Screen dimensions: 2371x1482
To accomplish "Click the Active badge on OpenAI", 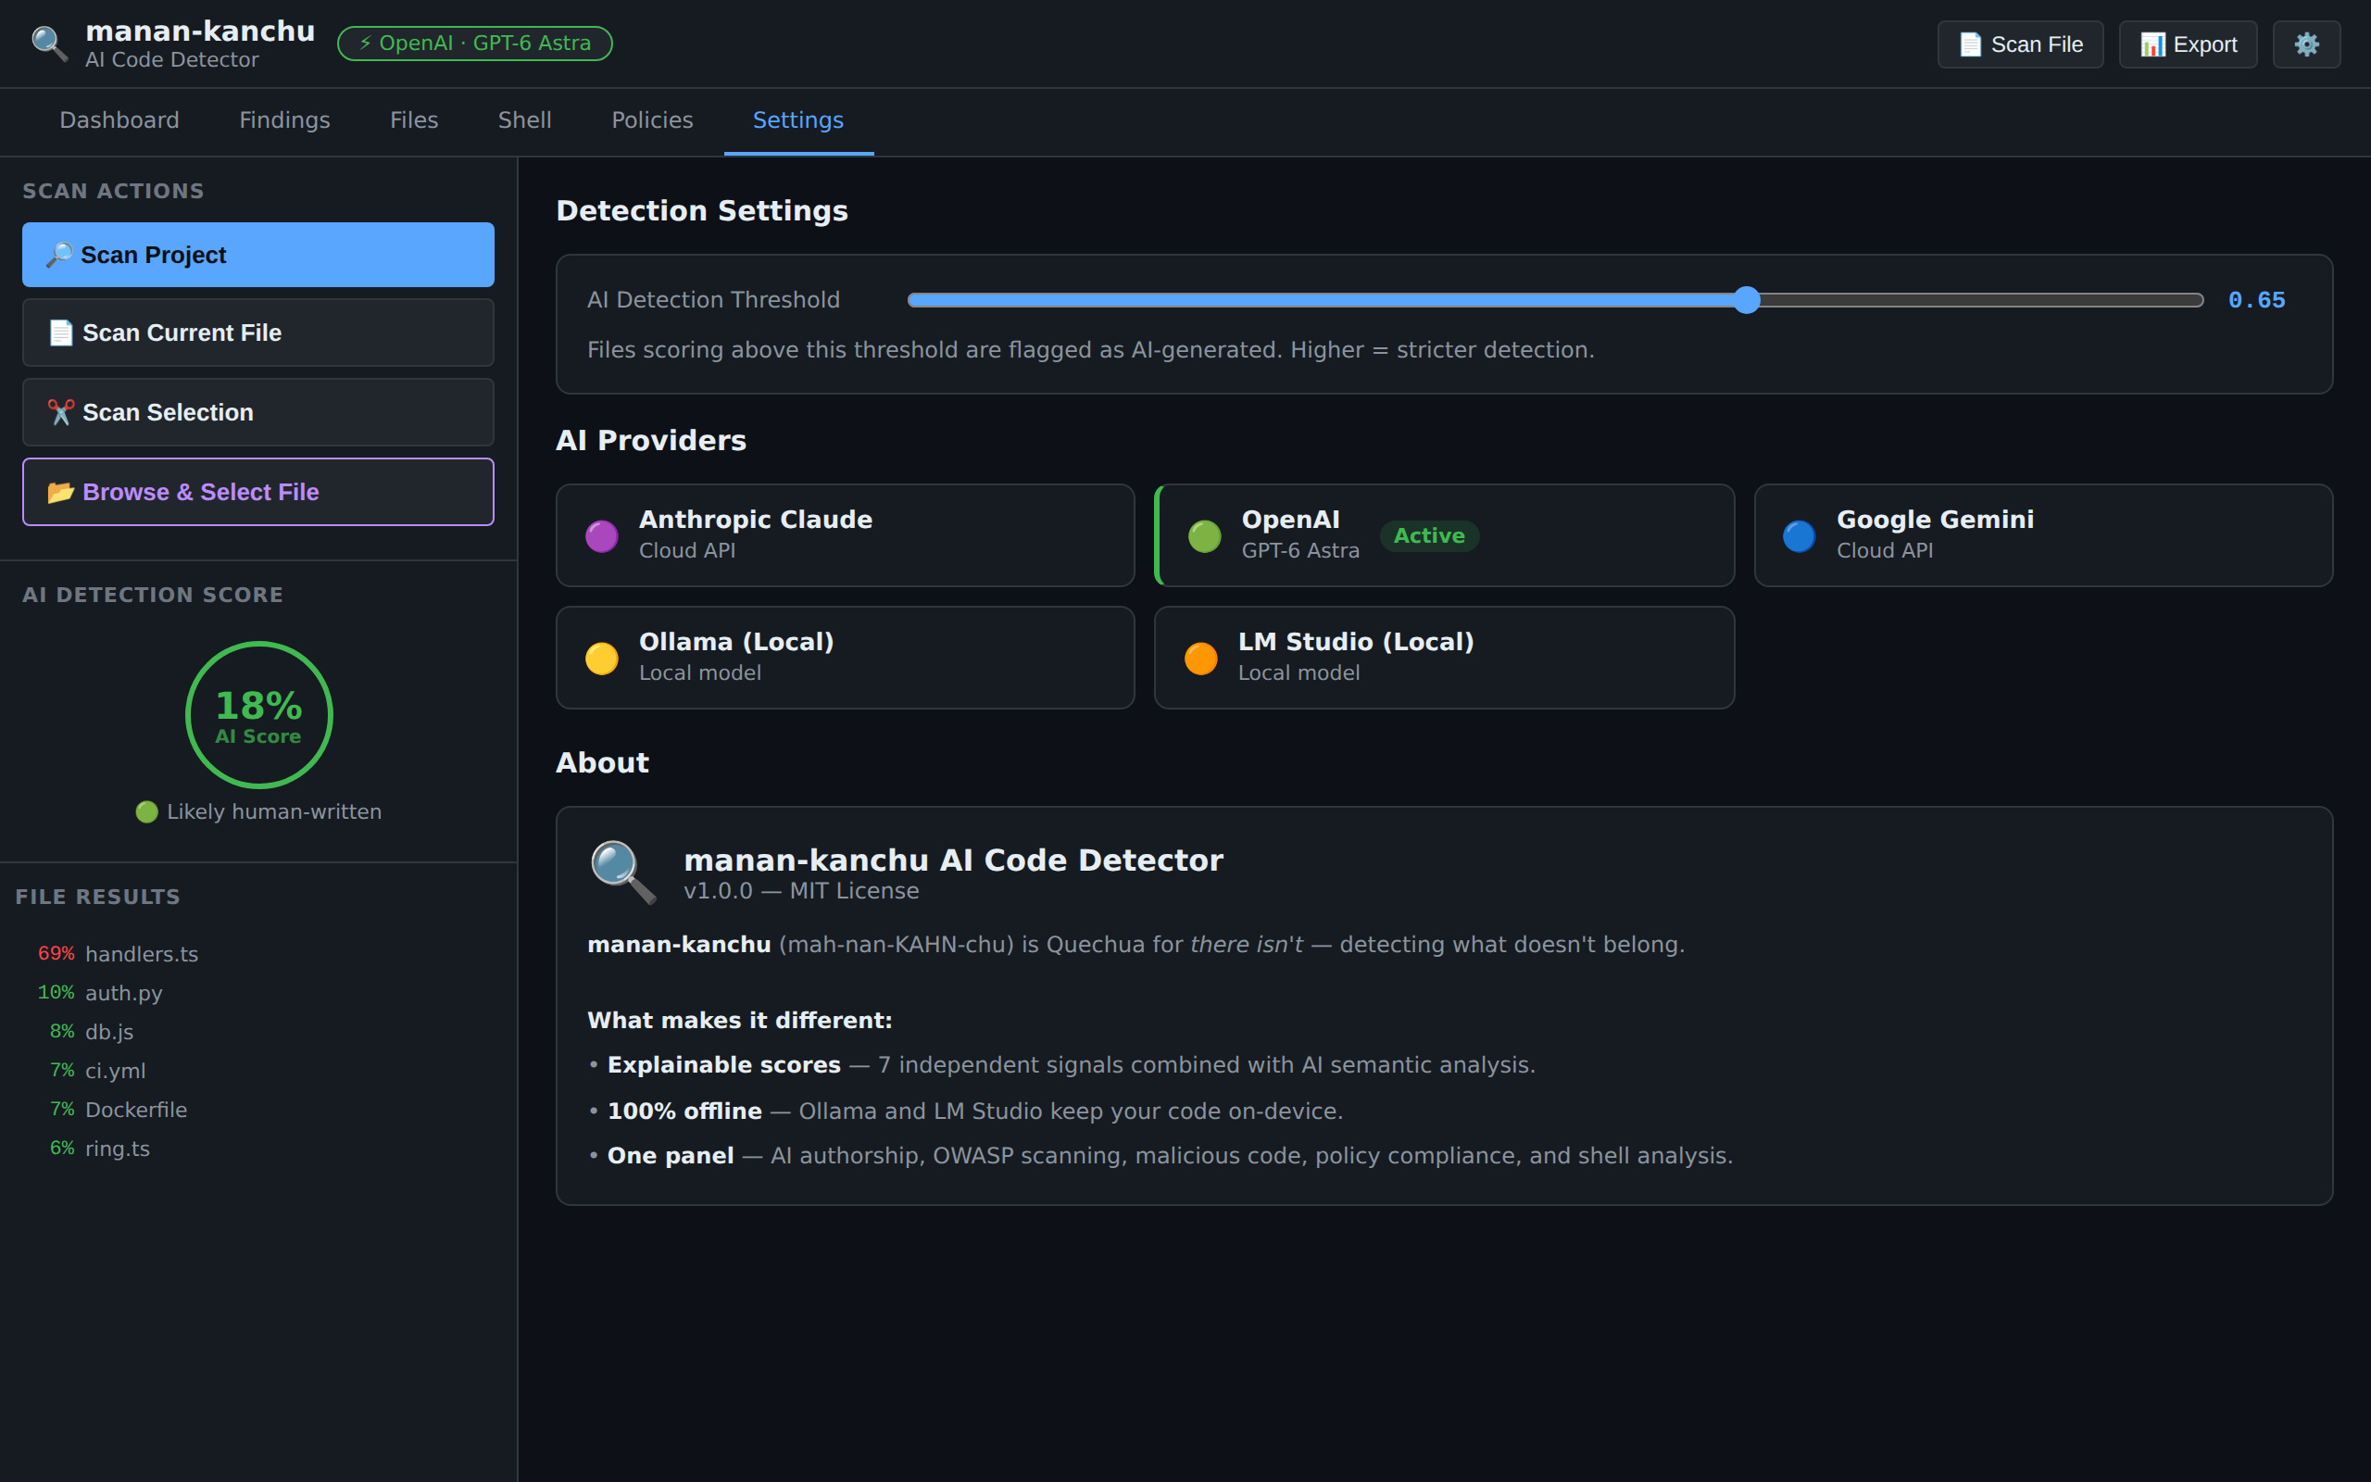I will [1429, 536].
